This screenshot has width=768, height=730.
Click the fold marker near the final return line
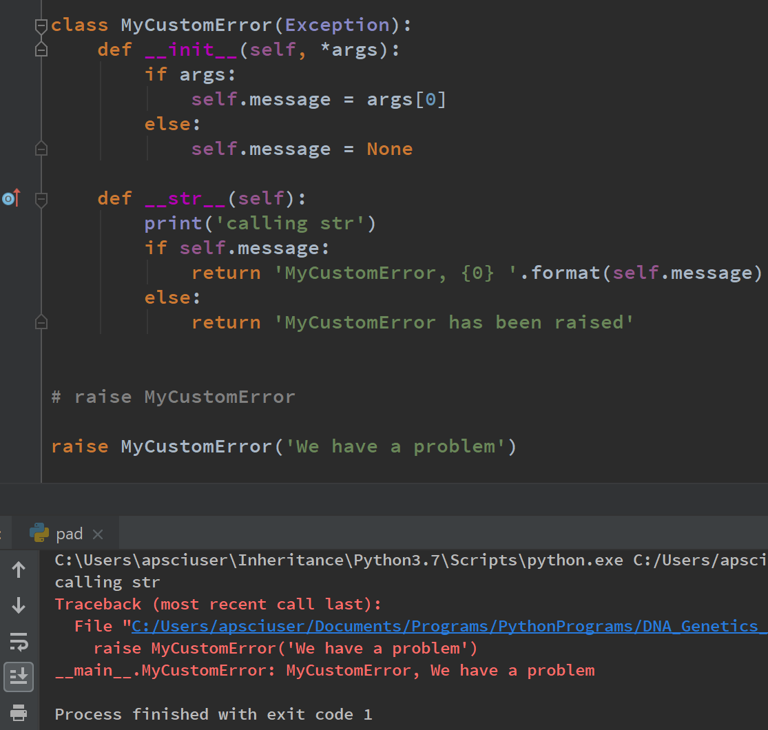pos(41,322)
